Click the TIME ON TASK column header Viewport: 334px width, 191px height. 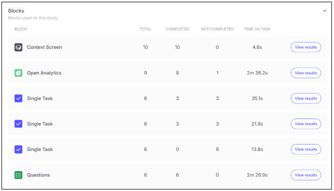(x=257, y=29)
